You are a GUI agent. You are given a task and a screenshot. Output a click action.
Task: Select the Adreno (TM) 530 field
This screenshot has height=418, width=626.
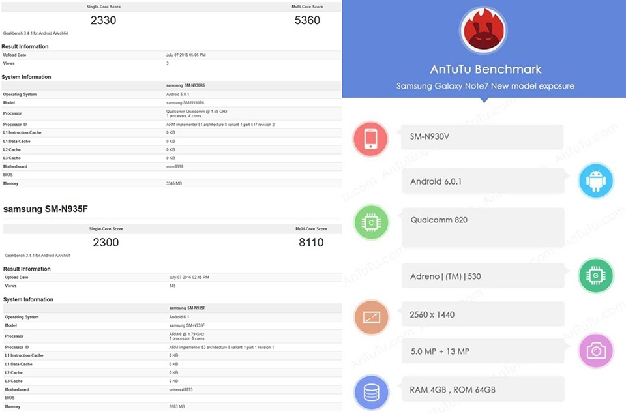[x=483, y=276]
